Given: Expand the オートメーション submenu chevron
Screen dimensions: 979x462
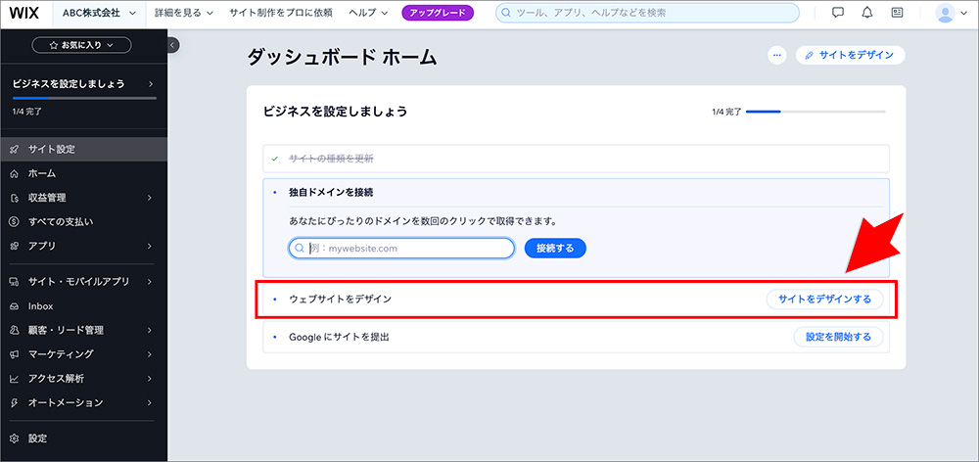Looking at the screenshot, I should pos(150,402).
